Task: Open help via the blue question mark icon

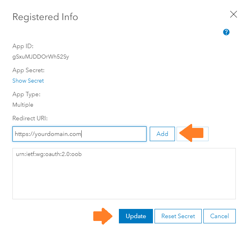Action: pos(226,32)
